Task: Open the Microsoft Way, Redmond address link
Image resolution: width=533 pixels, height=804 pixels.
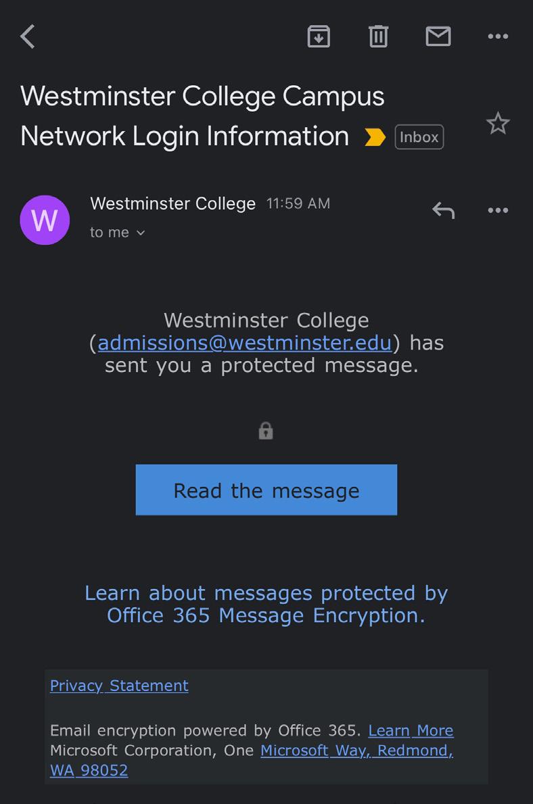Action: pyautogui.click(x=356, y=751)
